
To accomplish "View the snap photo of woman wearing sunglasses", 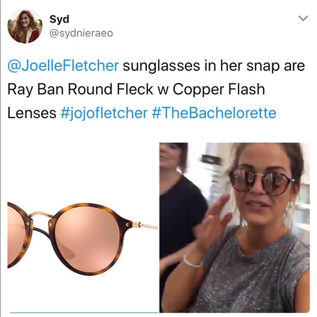I will click(x=234, y=227).
